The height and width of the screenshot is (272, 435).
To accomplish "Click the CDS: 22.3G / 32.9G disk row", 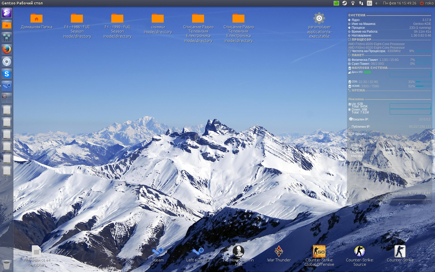I will pos(390,82).
